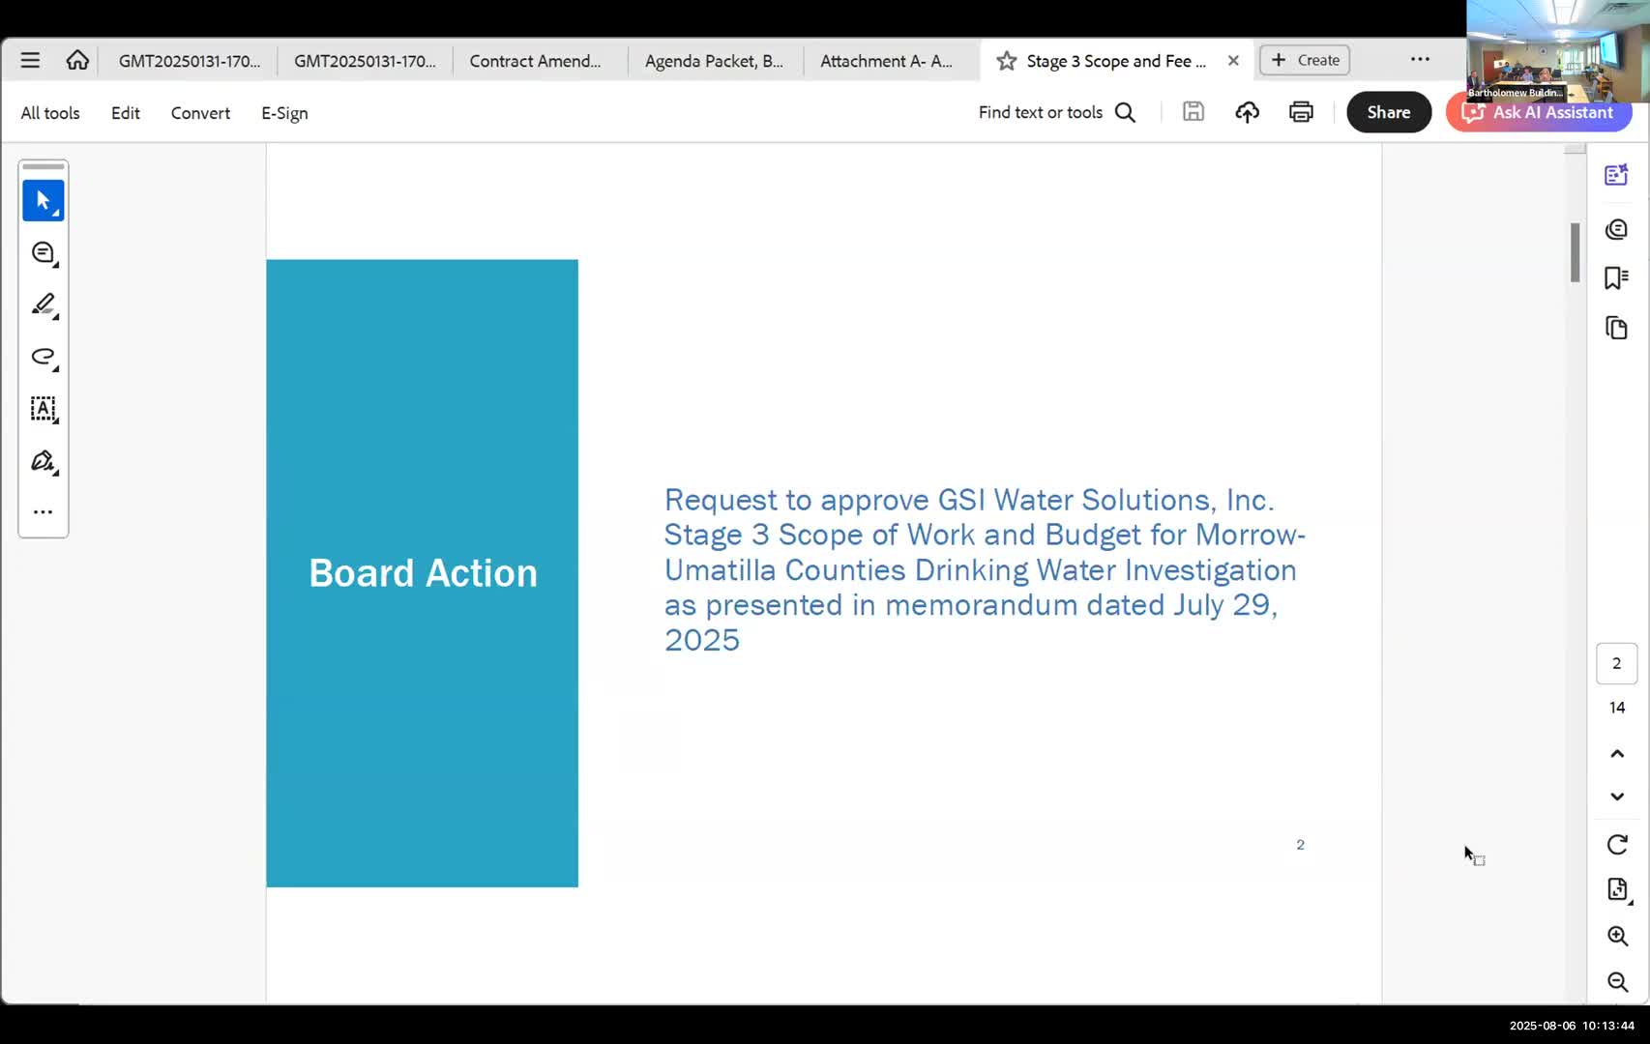This screenshot has height=1044, width=1650.
Task: Select the Highlight pen tool
Action: coord(44,305)
